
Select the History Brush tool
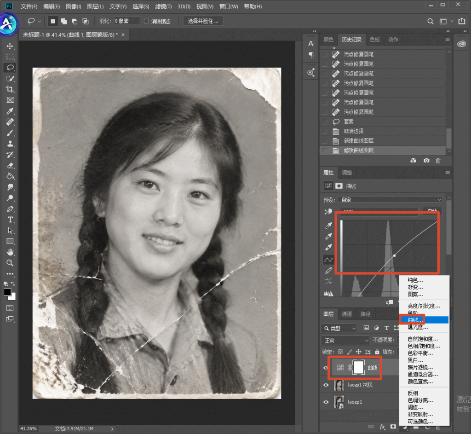(10, 155)
